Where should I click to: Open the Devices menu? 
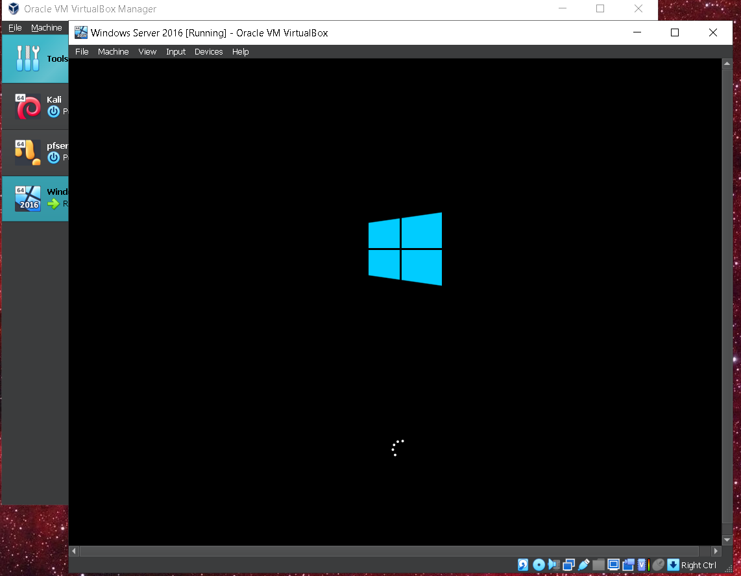click(208, 51)
